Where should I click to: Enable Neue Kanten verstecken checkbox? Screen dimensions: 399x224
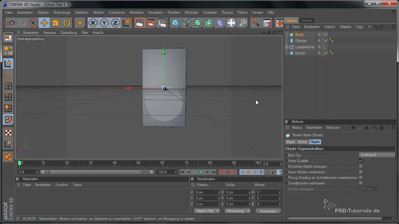click(361, 172)
